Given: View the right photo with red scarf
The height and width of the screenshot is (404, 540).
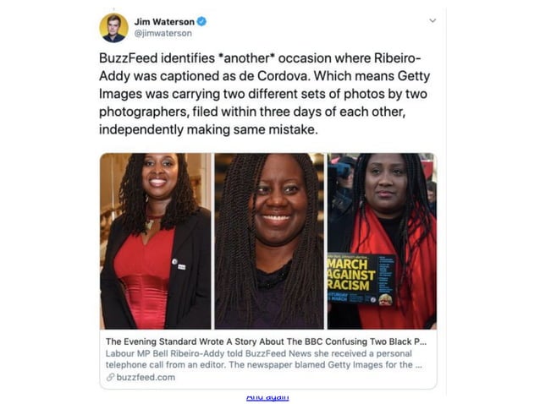Looking at the screenshot, I should click(382, 241).
